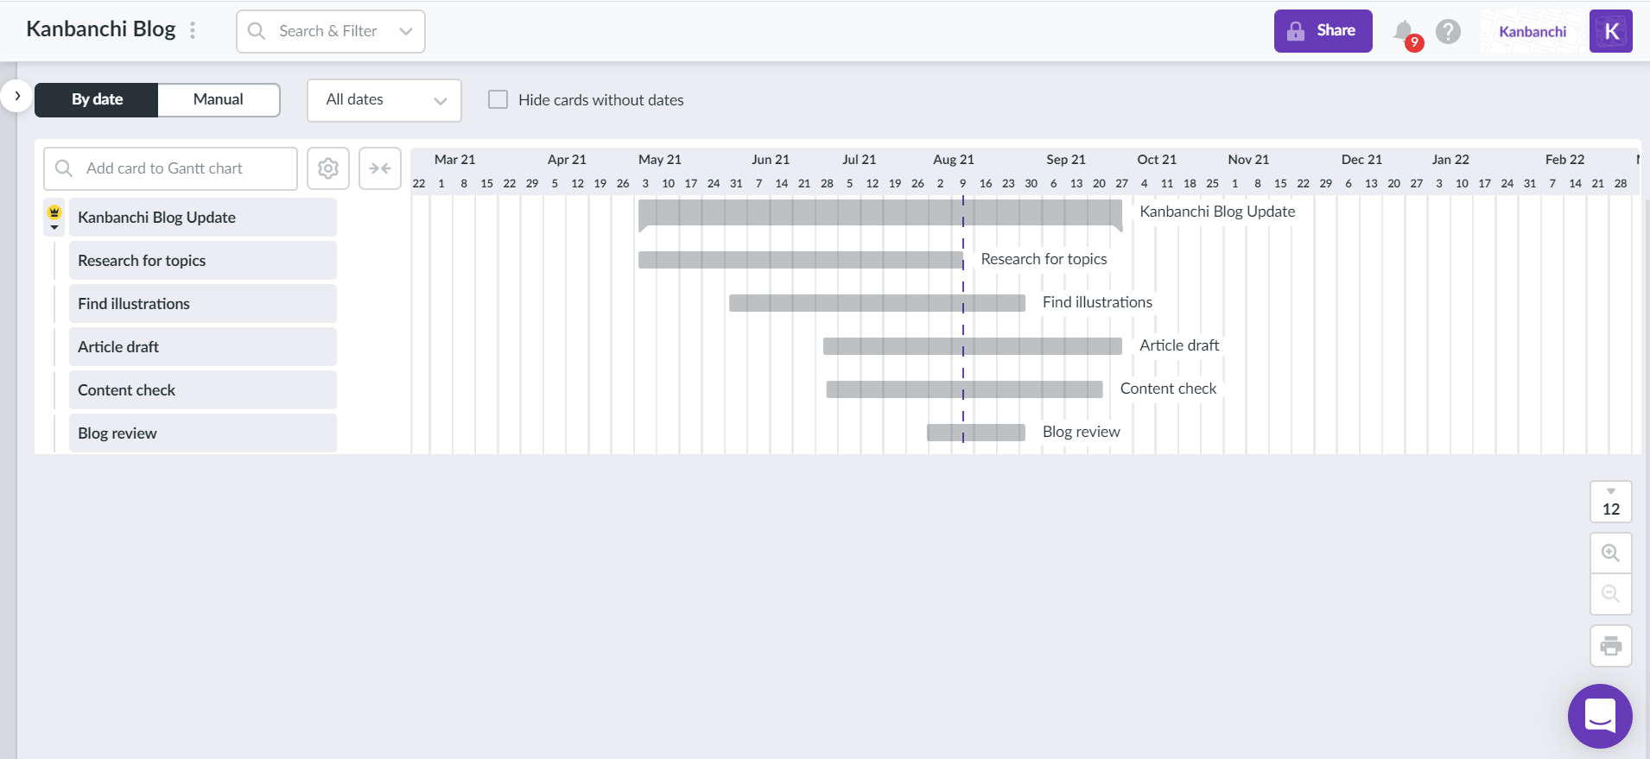Check Hide cards without dates
Viewport: 1650px width, 759px height.
pos(498,99)
